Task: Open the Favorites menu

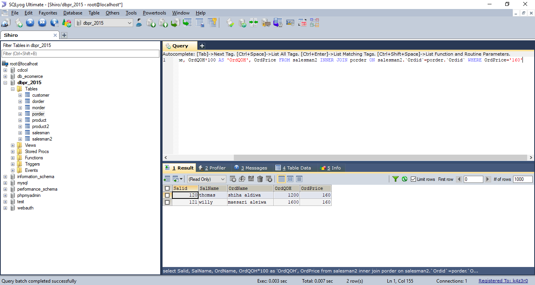Action: click(48, 13)
